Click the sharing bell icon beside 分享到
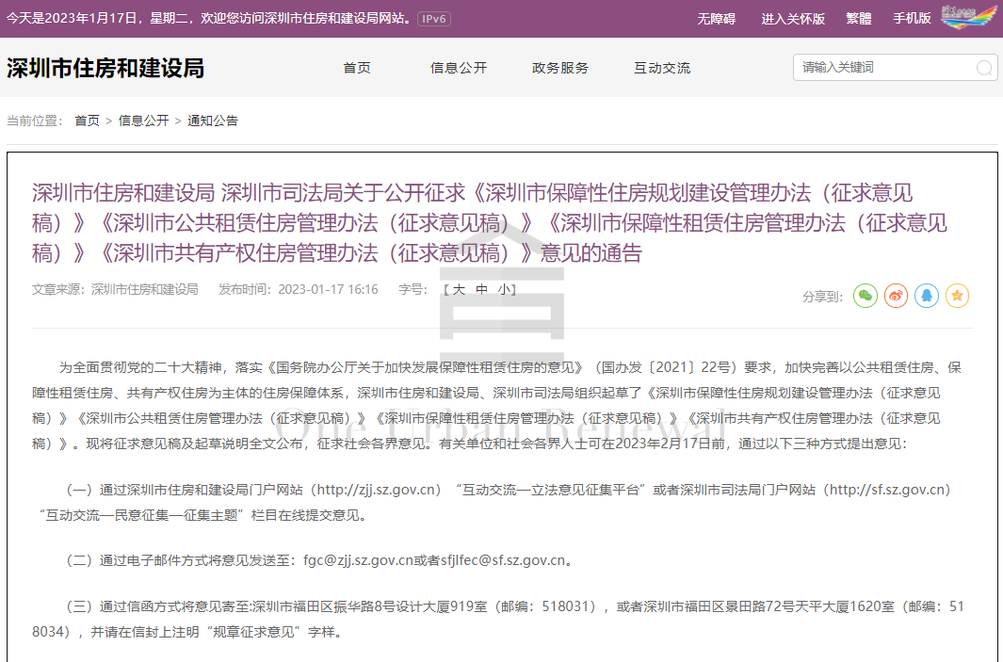 point(927,296)
